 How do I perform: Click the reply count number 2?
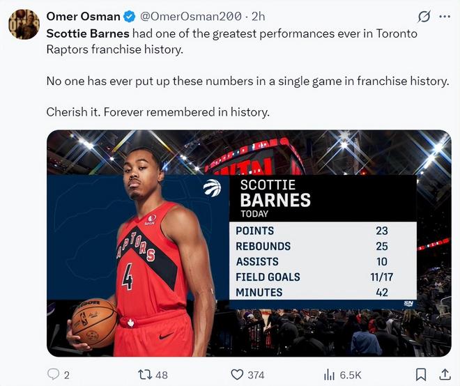[67, 375]
